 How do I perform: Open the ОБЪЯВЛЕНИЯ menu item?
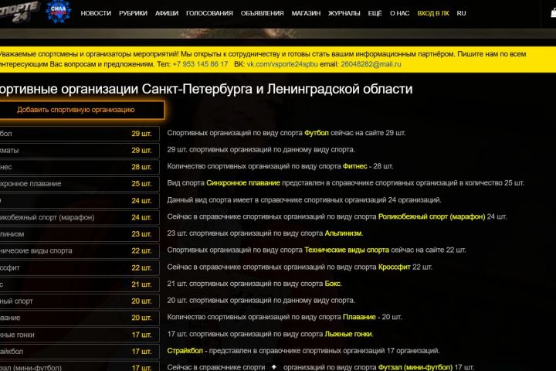[x=262, y=13]
